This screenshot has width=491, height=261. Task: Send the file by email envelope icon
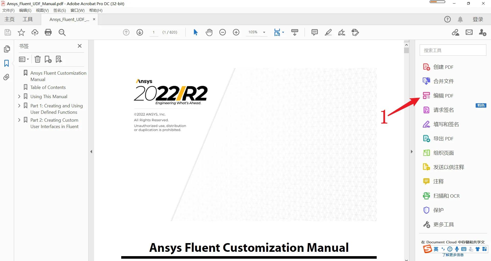(469, 32)
